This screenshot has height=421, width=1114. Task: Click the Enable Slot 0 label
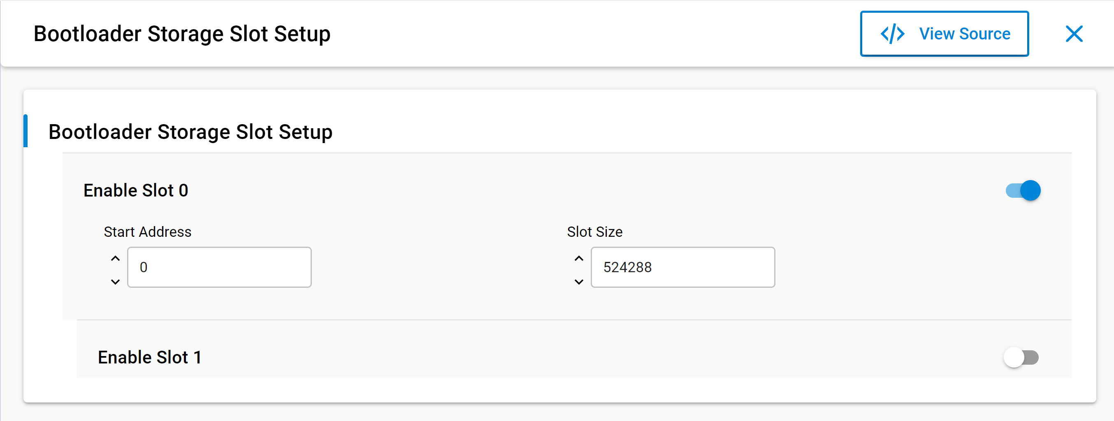pos(136,190)
